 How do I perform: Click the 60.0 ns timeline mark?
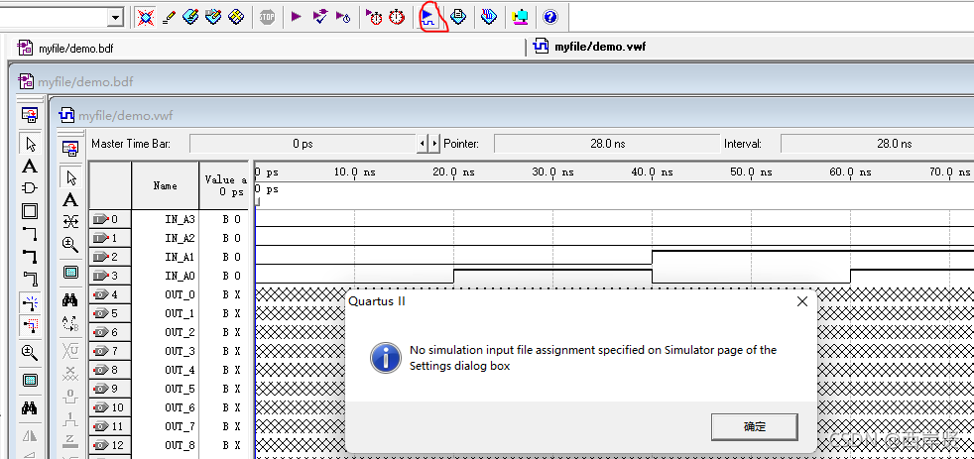850,172
